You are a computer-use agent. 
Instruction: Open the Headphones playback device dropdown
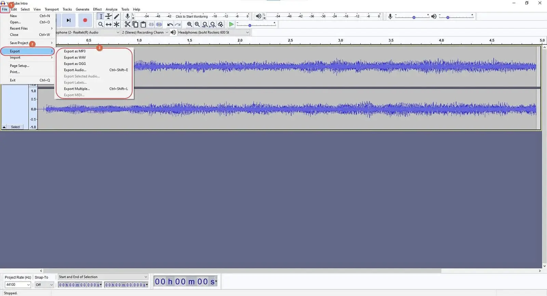tap(214, 32)
